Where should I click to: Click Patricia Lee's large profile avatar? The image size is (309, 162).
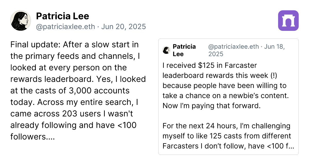[x=21, y=21]
